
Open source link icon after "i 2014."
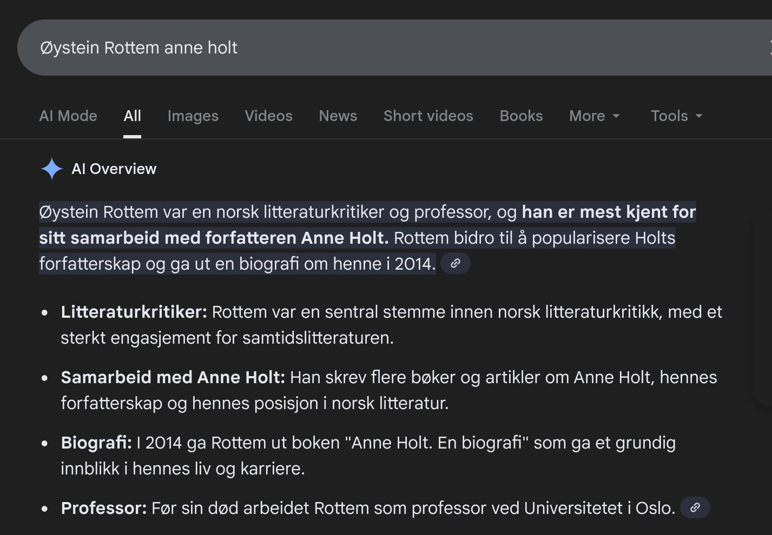pos(456,264)
